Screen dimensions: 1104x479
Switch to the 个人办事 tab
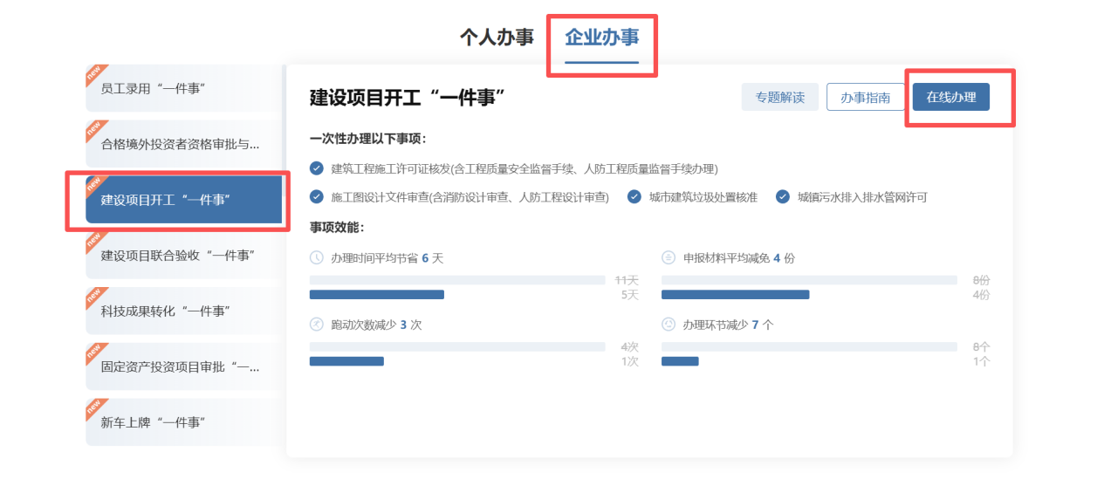point(497,38)
